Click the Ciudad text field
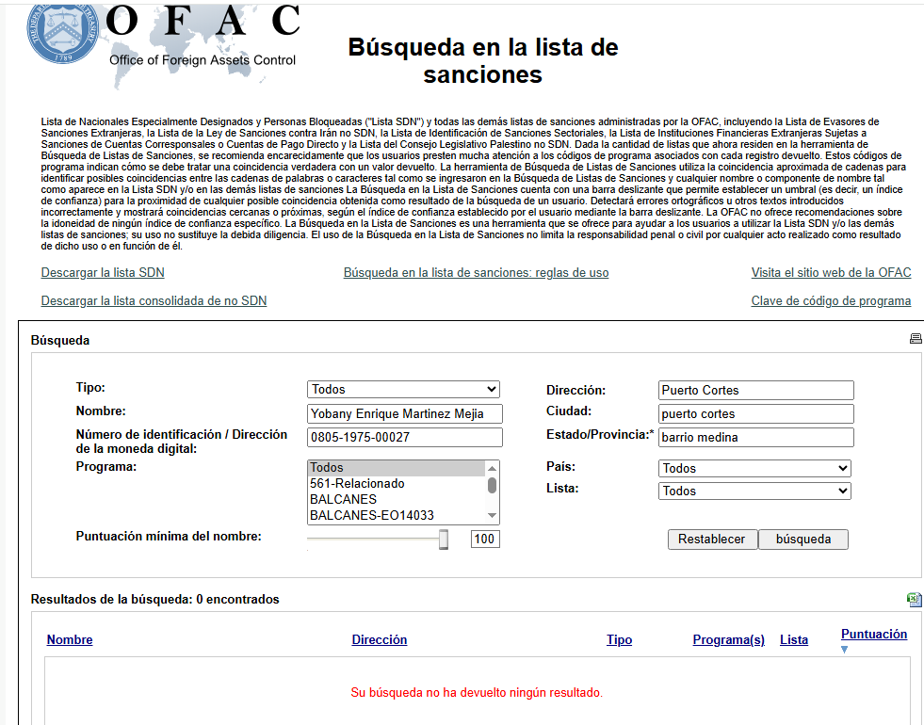Screen dimensions: 924x725 point(755,413)
